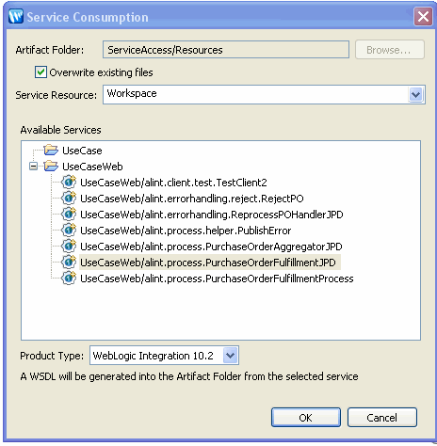Click the Artifact Folder label
437x446 pixels.
pos(50,50)
